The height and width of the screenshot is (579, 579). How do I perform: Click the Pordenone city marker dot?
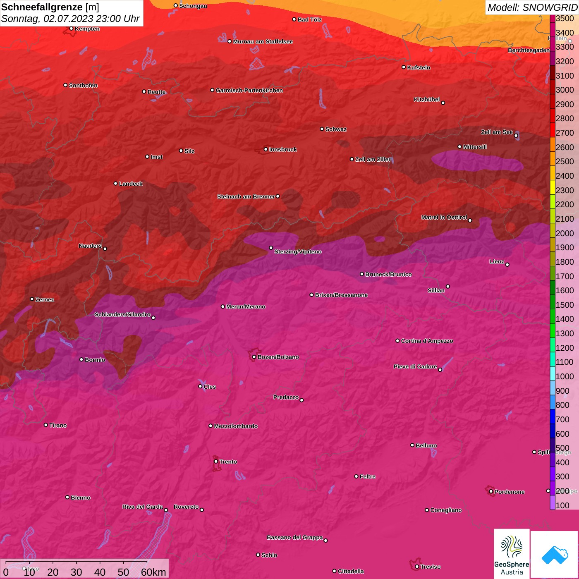tap(491, 491)
